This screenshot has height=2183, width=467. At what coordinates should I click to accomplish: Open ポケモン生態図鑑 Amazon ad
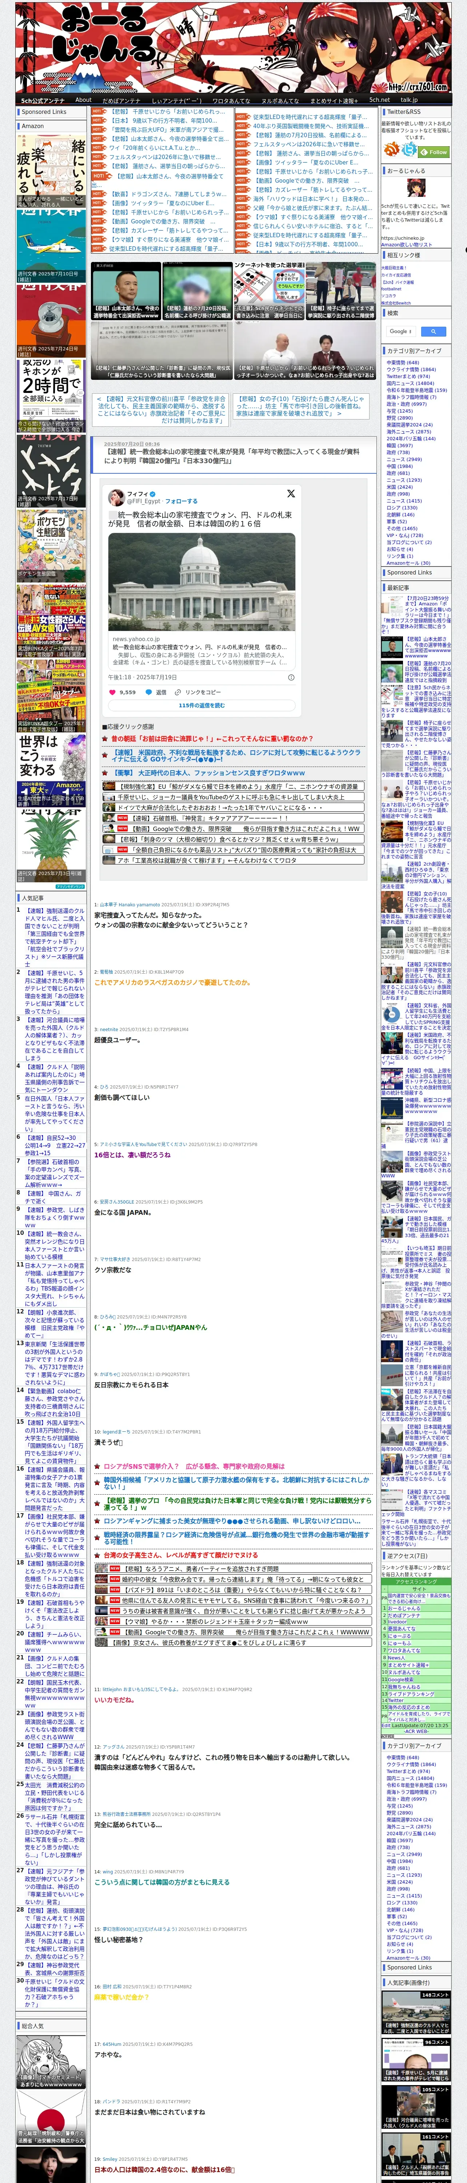(x=51, y=546)
